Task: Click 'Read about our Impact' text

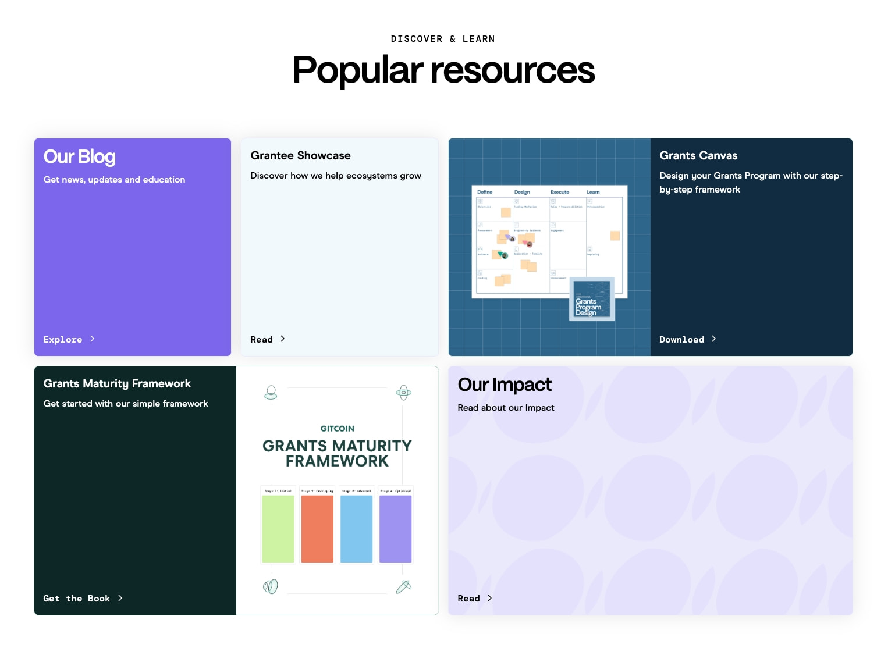Action: tap(506, 408)
